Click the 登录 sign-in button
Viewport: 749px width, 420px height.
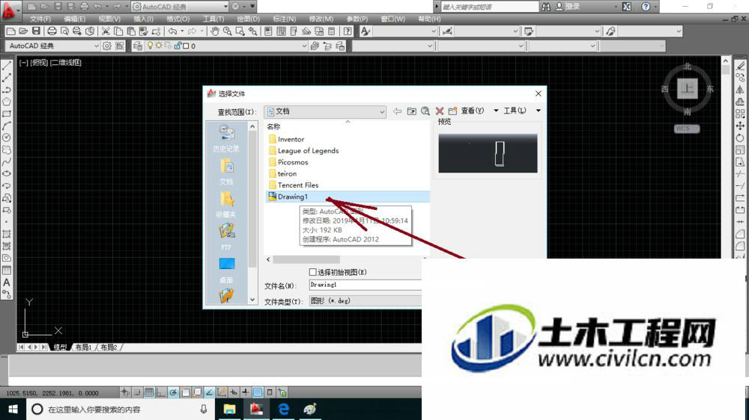tap(568, 7)
